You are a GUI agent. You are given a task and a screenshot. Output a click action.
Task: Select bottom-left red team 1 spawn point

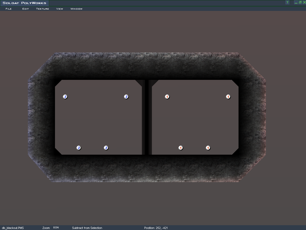[181, 148]
